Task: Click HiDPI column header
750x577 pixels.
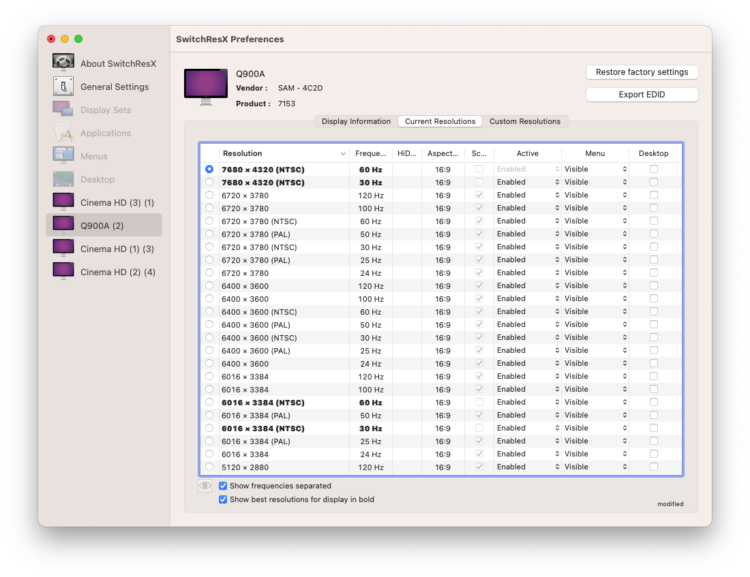Action: click(x=407, y=153)
